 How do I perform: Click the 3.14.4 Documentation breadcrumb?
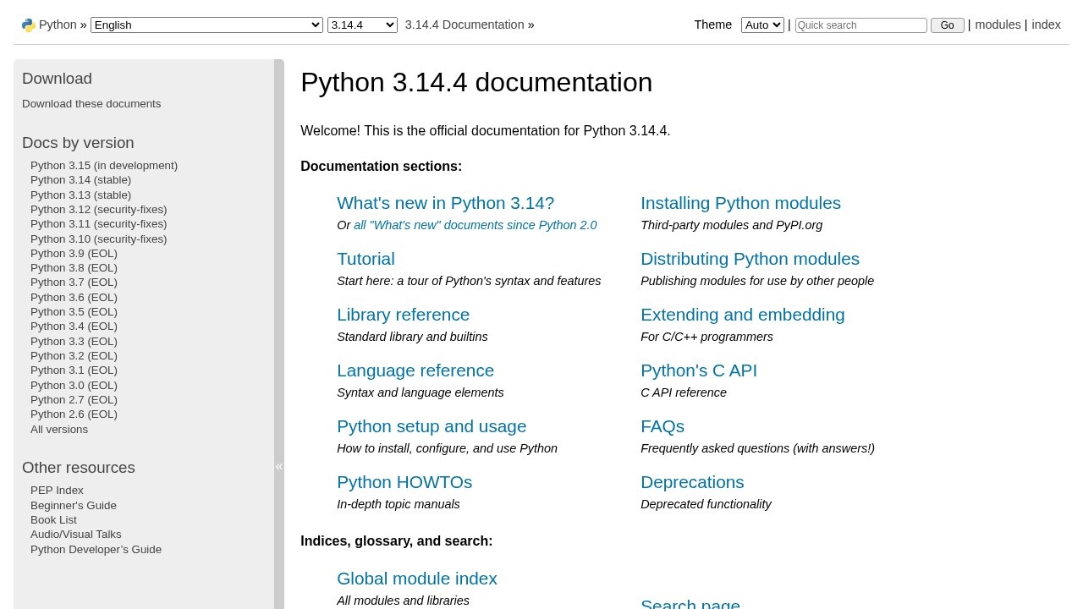(465, 25)
